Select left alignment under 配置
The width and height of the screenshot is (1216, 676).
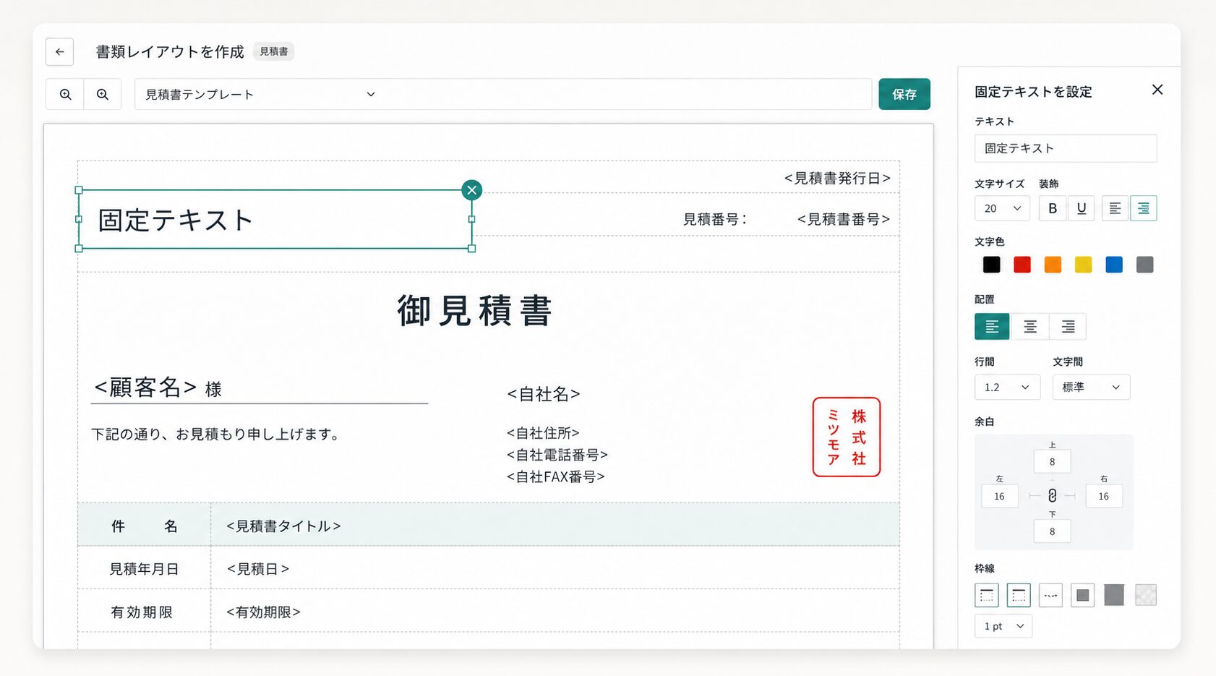click(x=992, y=327)
